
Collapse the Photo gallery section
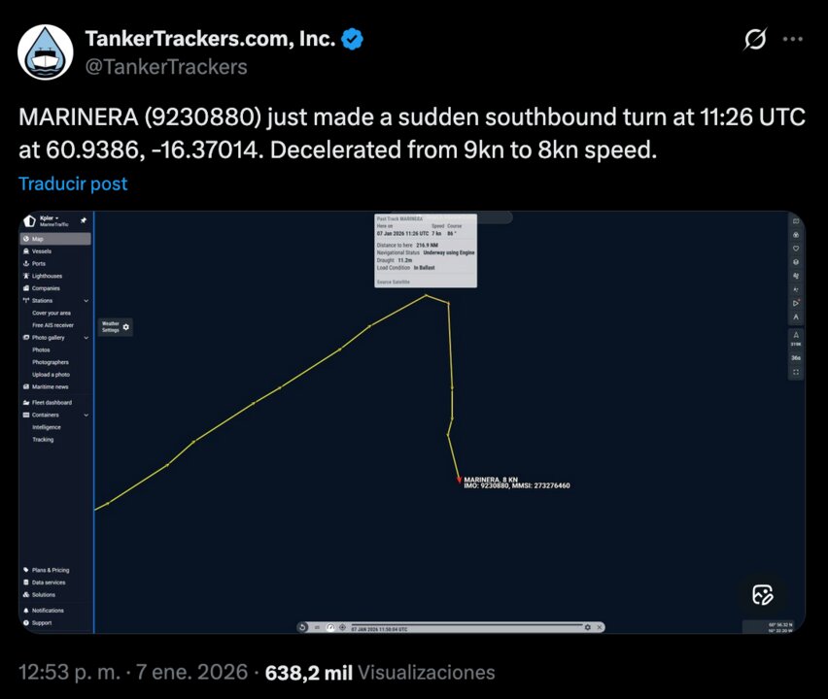[x=86, y=338]
